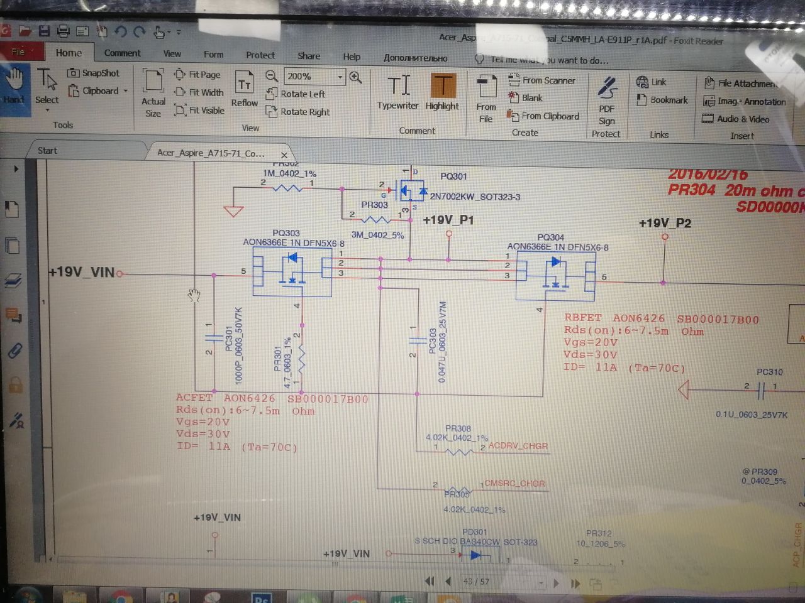Click Fit Page view option
Screen dimensions: 805x603
[197, 74]
